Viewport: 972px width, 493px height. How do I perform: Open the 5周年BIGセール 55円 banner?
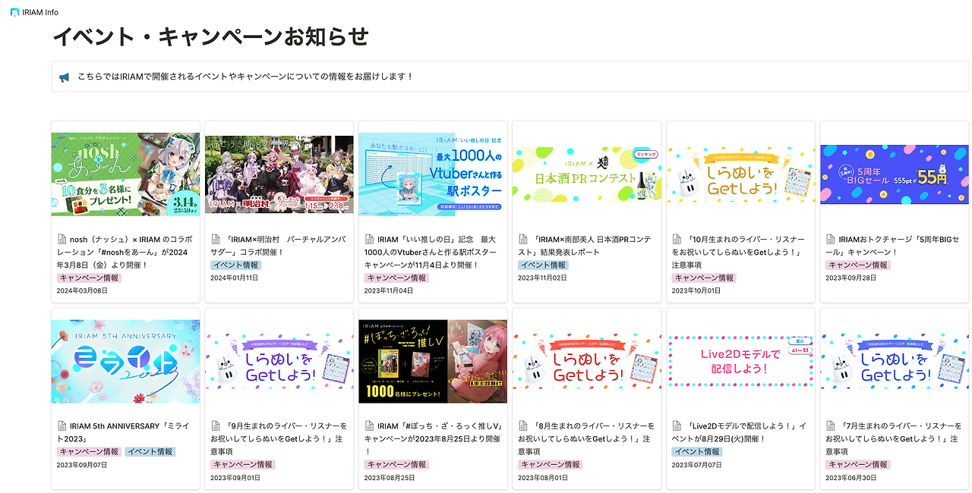[895, 174]
